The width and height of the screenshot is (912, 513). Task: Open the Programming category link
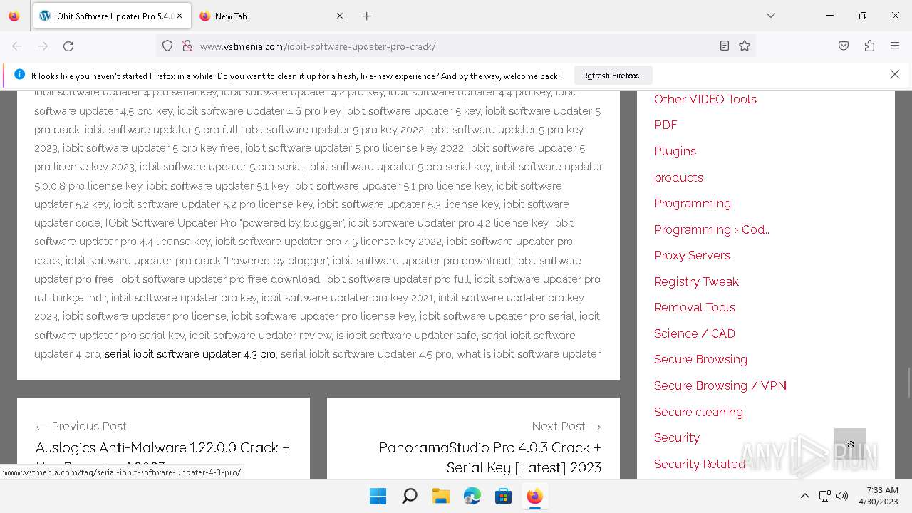pyautogui.click(x=693, y=203)
